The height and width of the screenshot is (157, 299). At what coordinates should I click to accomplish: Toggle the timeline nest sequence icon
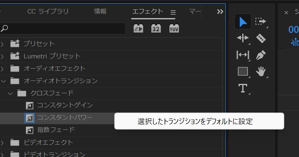tap(295, 42)
